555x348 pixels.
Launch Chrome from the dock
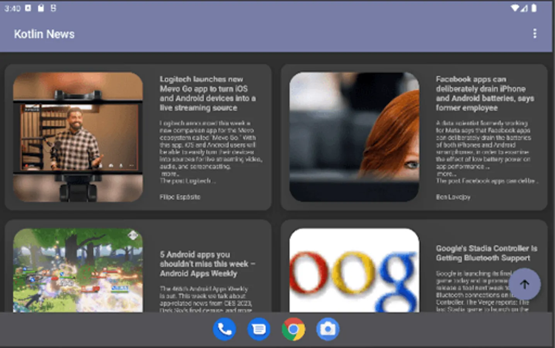pyautogui.click(x=293, y=329)
